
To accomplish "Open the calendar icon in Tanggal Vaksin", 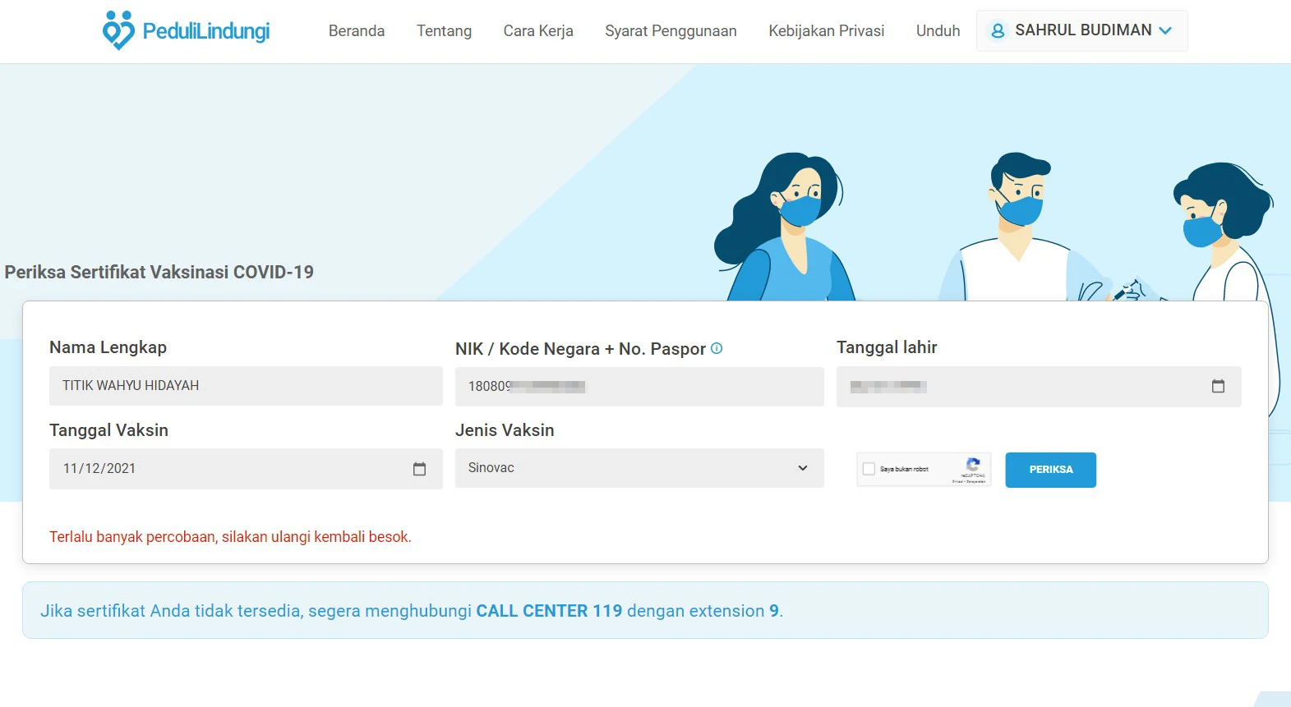I will [419, 469].
